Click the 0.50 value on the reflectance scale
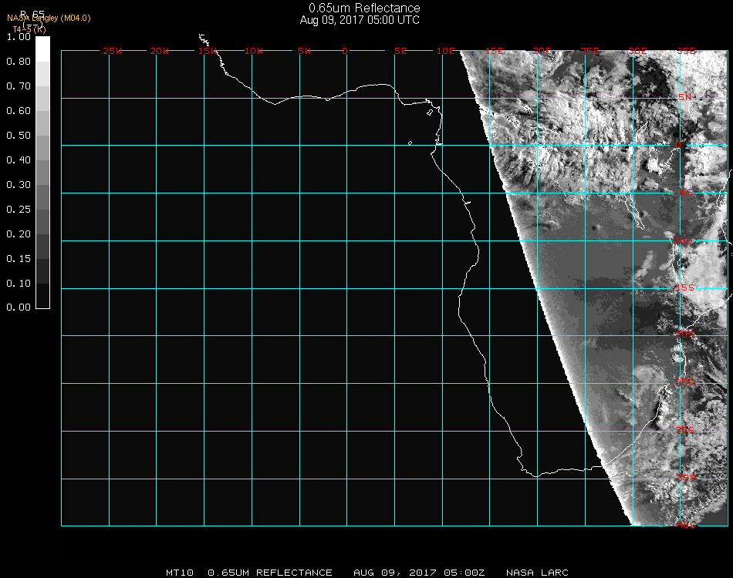 pyautogui.click(x=19, y=136)
